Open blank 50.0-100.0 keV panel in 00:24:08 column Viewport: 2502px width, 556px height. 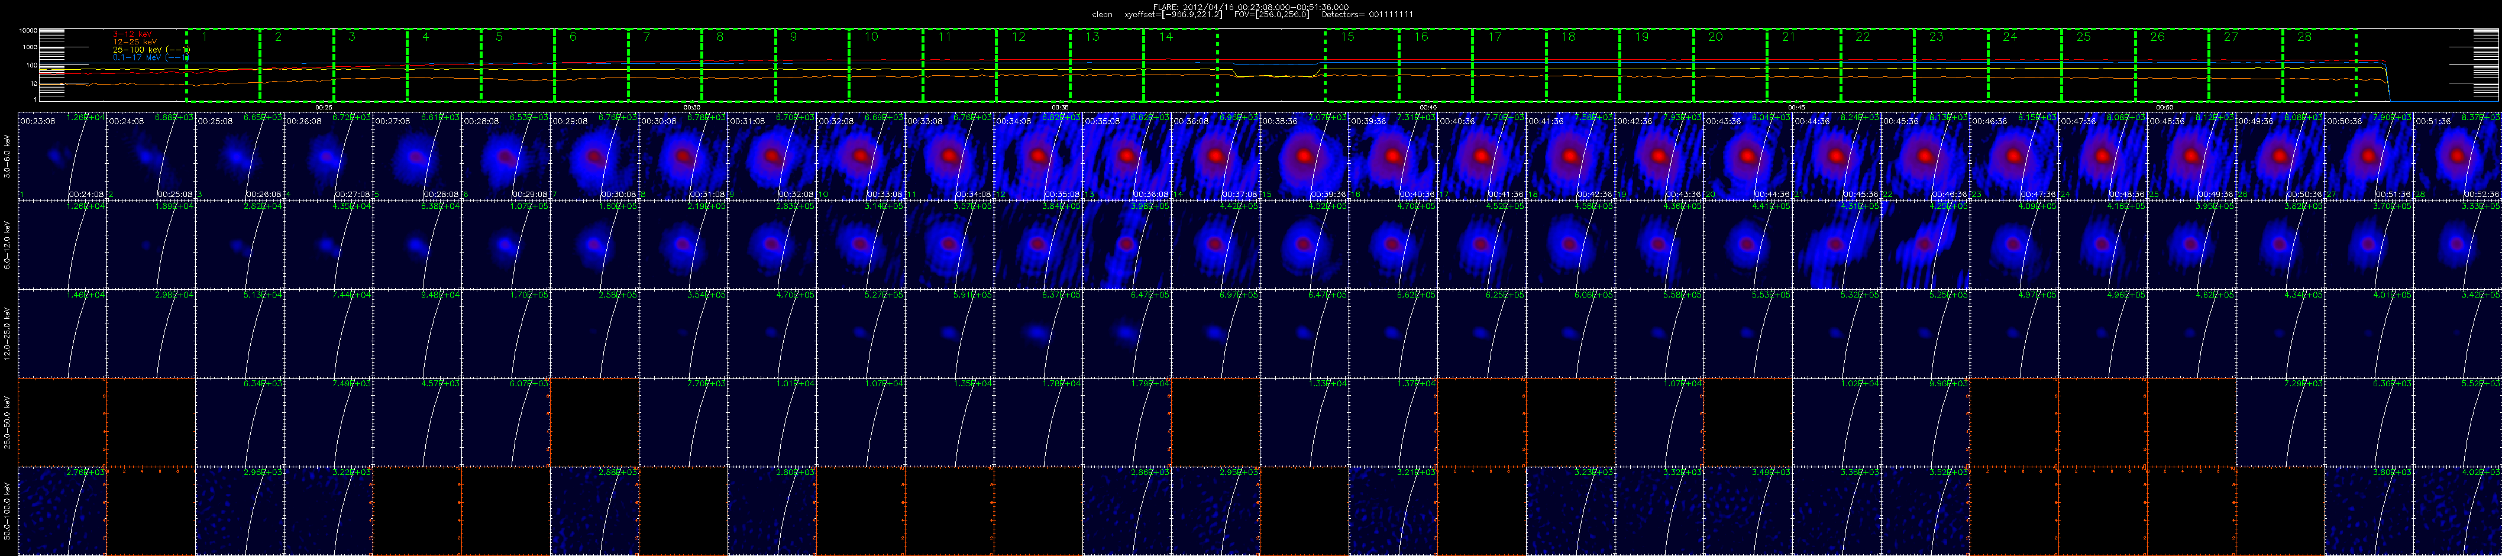pos(151,511)
